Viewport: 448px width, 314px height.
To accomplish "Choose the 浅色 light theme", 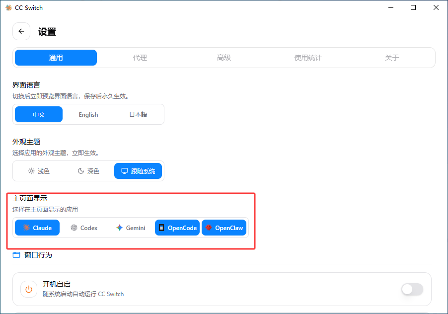I will 39,171.
